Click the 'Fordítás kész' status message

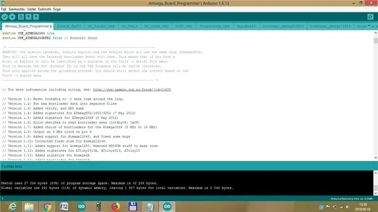[x=12, y=166]
